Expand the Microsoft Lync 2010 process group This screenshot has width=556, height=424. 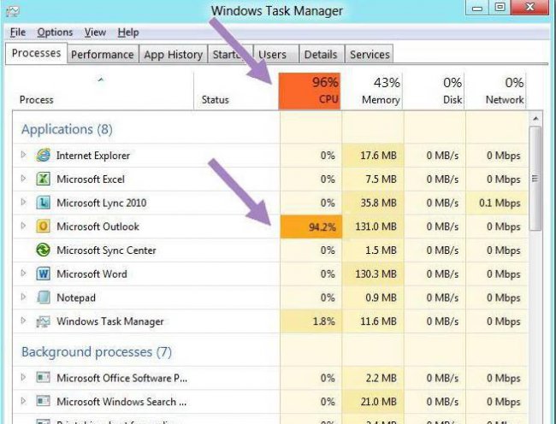pos(23,203)
